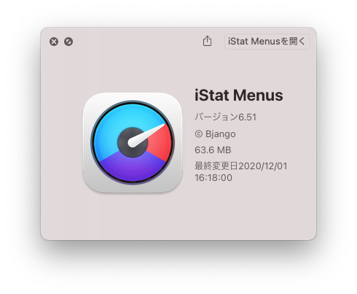Open the Share menu icon
The width and height of the screenshot is (357, 294).
(207, 41)
